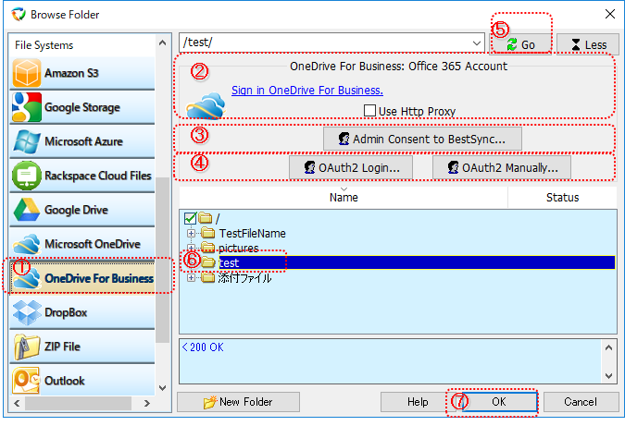The width and height of the screenshot is (625, 426).
Task: Uncheck the root folder checkbox
Action: tap(190, 218)
